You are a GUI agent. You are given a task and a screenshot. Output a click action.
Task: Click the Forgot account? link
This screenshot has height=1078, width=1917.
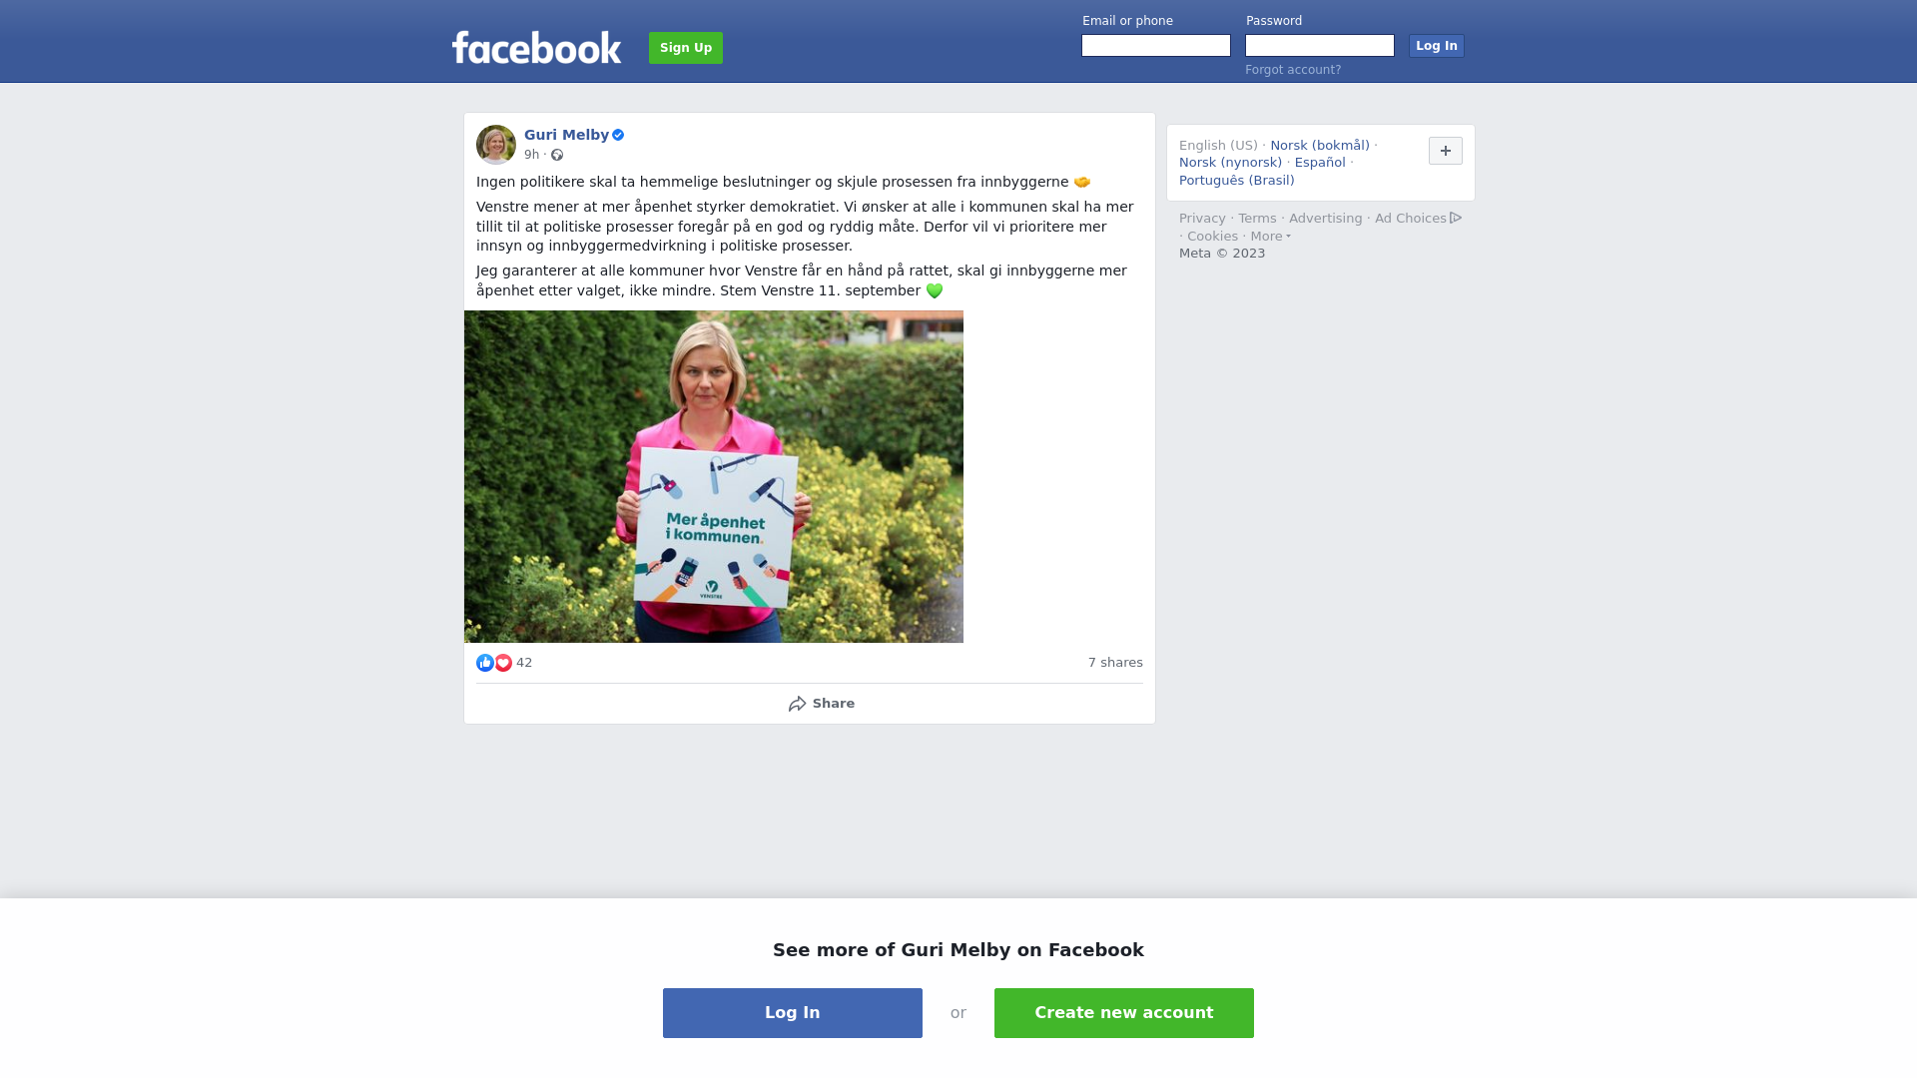coord(1293,70)
